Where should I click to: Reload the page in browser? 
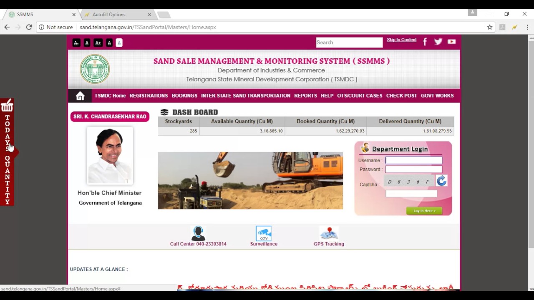(29, 27)
